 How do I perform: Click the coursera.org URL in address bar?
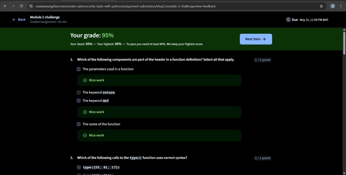tap(125, 6)
